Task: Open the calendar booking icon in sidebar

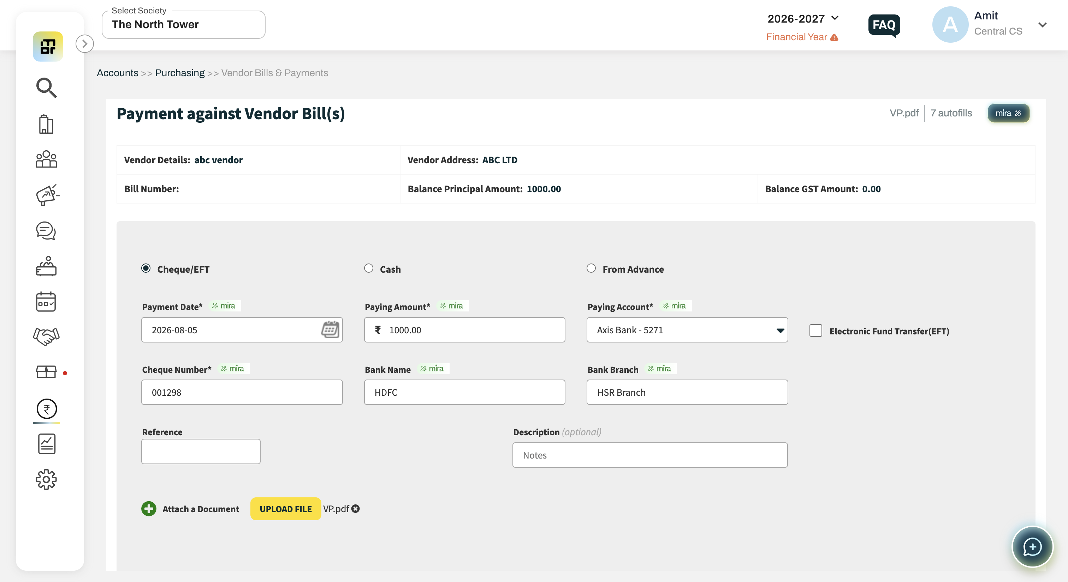Action: tap(46, 301)
